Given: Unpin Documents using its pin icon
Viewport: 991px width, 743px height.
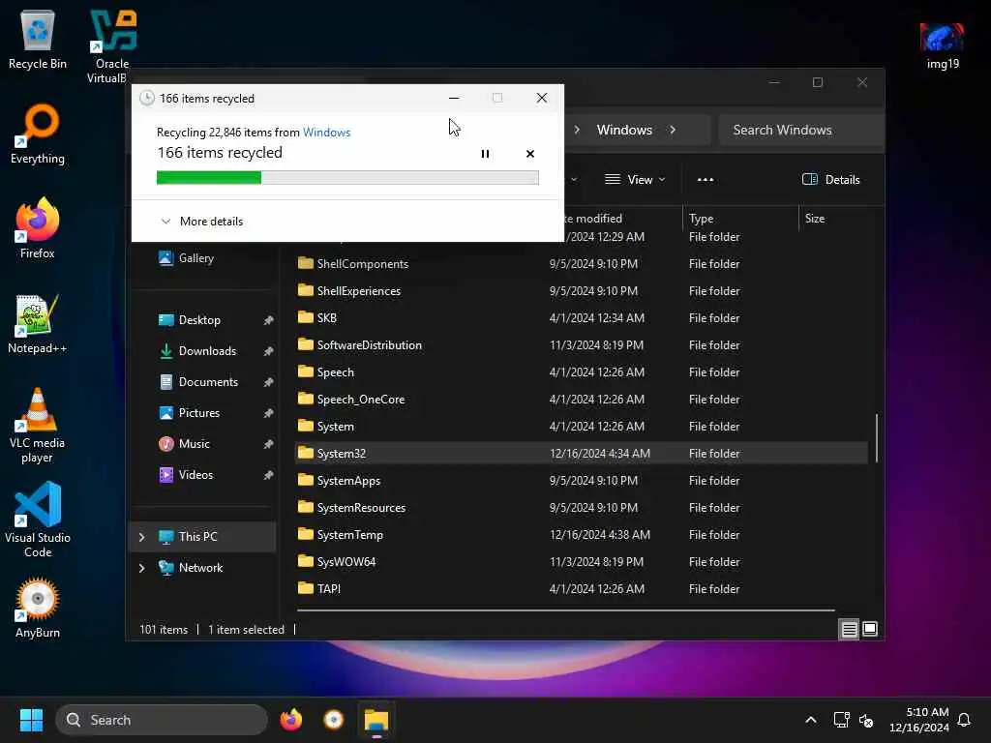Looking at the screenshot, I should coord(269,382).
